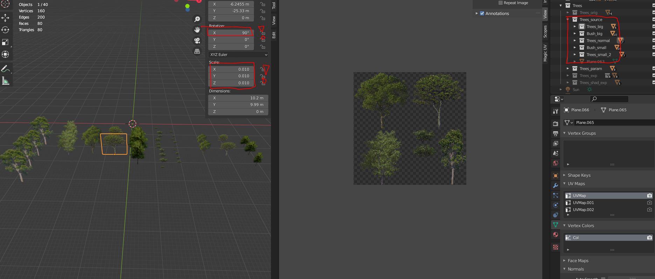The width and height of the screenshot is (655, 279).
Task: Open the XYZ Euler rotation mode dropdown
Action: point(238,55)
